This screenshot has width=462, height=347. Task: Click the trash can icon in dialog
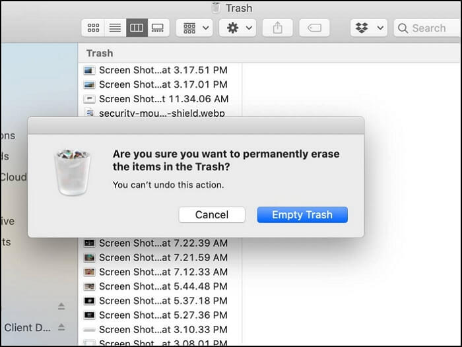tap(73, 172)
